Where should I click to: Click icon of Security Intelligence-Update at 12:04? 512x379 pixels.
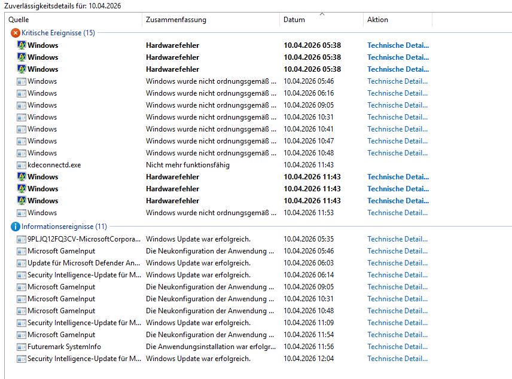tap(22, 359)
